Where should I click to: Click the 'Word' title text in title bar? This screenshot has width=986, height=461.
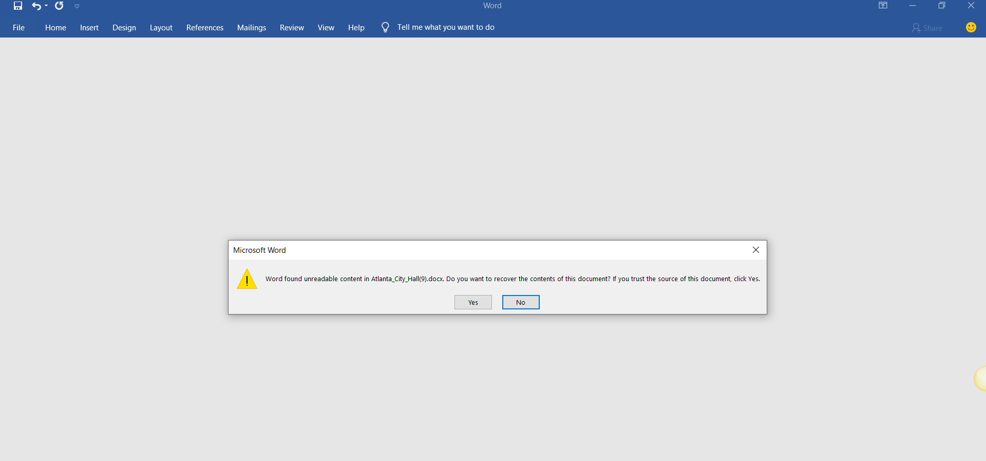coord(492,6)
